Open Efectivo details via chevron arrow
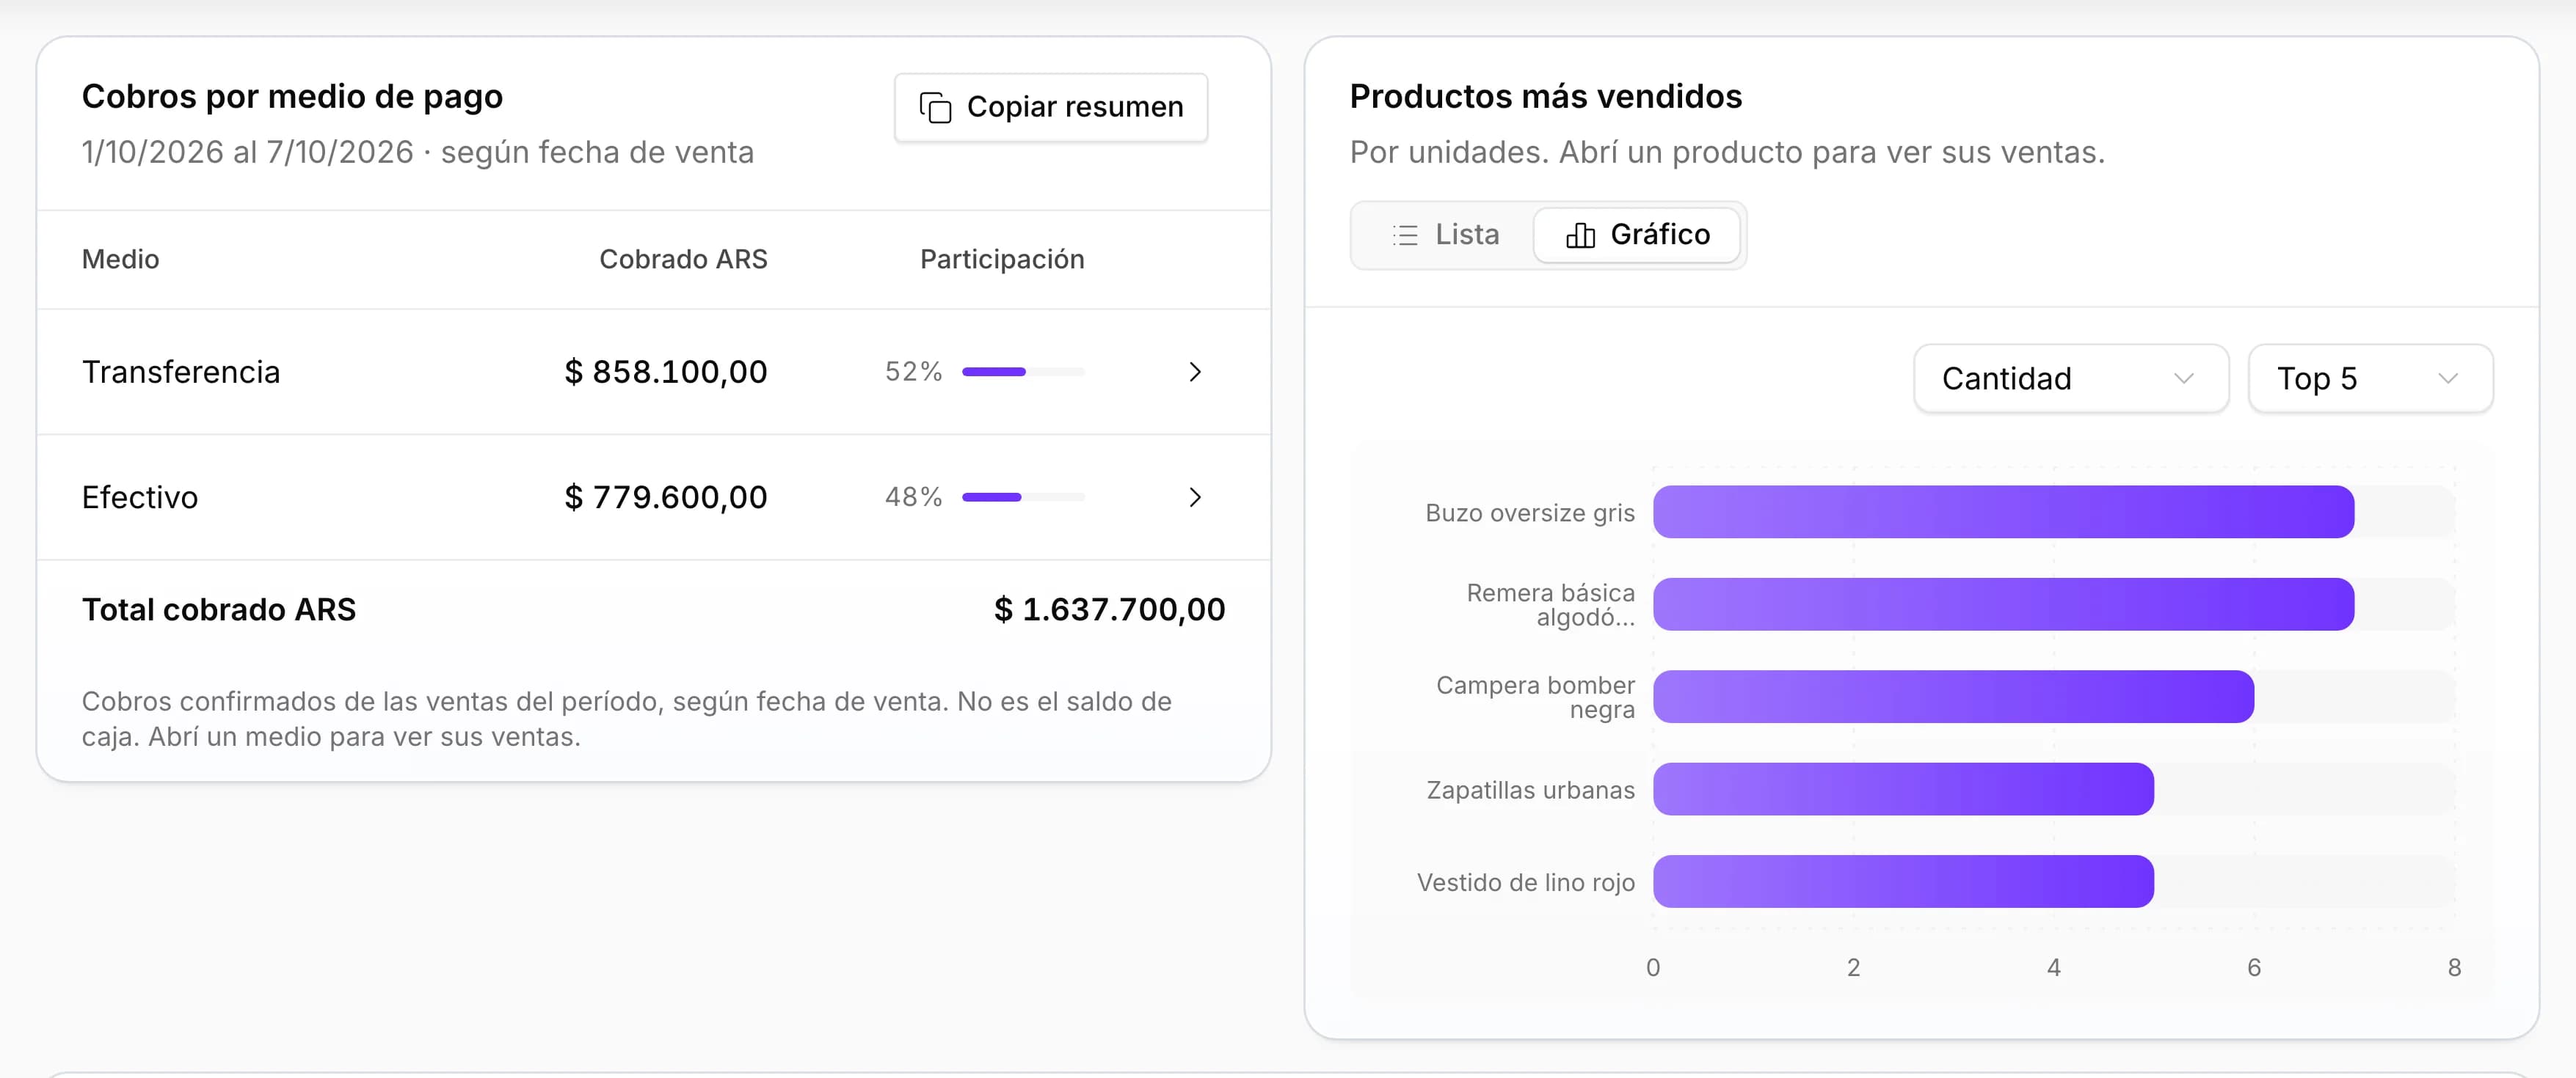 coord(1195,496)
